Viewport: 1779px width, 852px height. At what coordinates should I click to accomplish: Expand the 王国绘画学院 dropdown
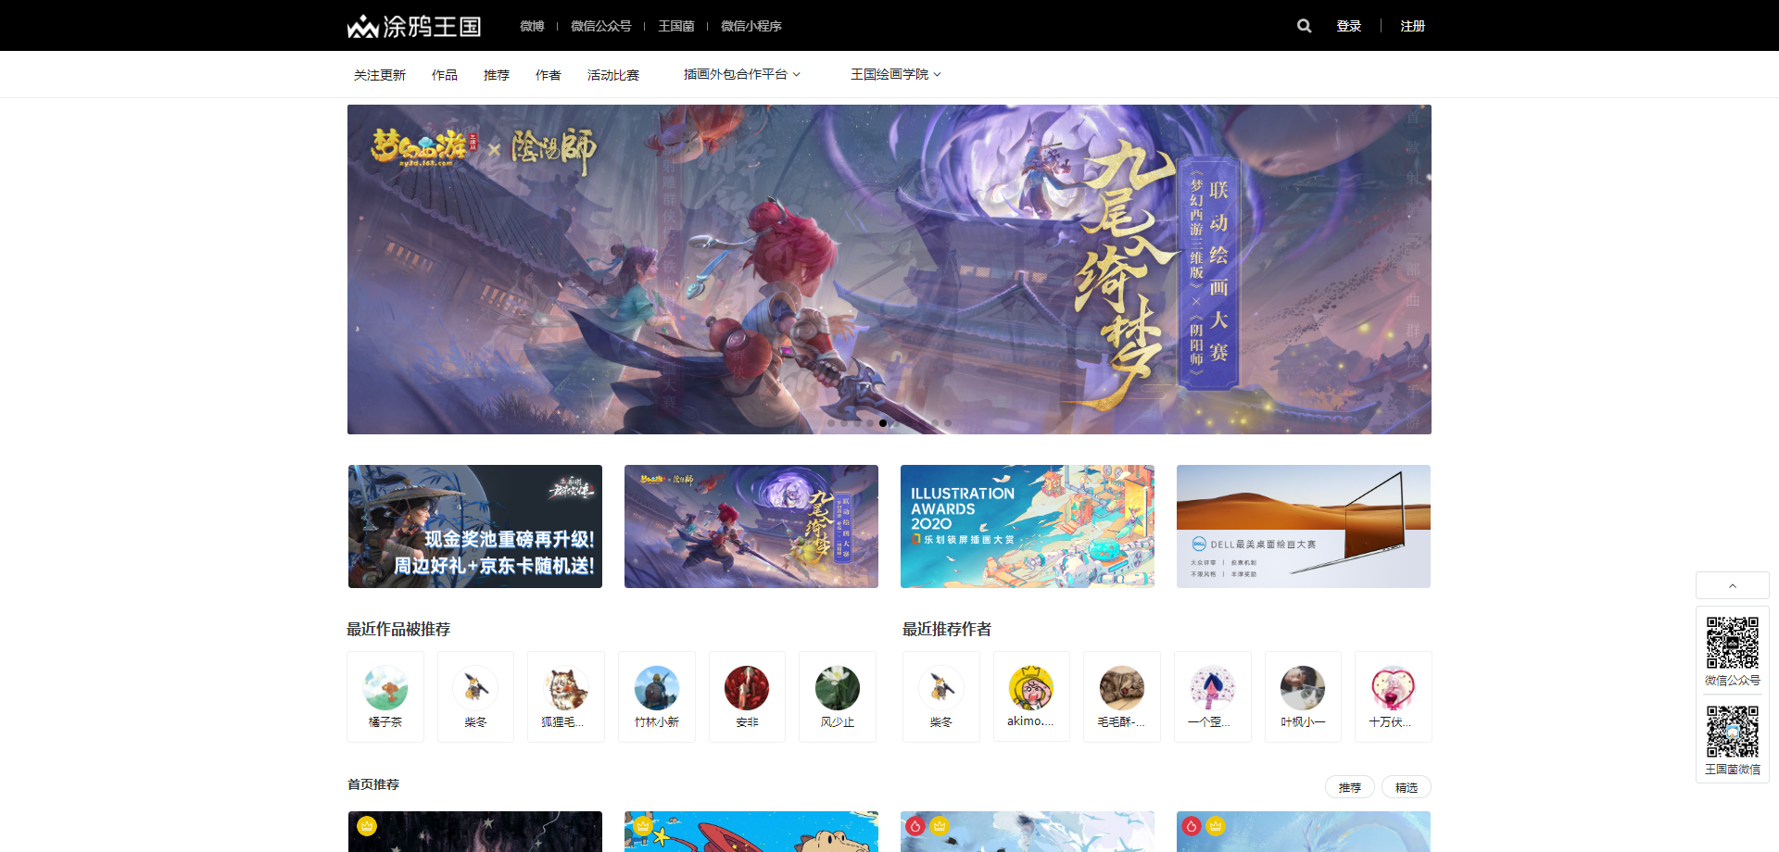coord(896,74)
